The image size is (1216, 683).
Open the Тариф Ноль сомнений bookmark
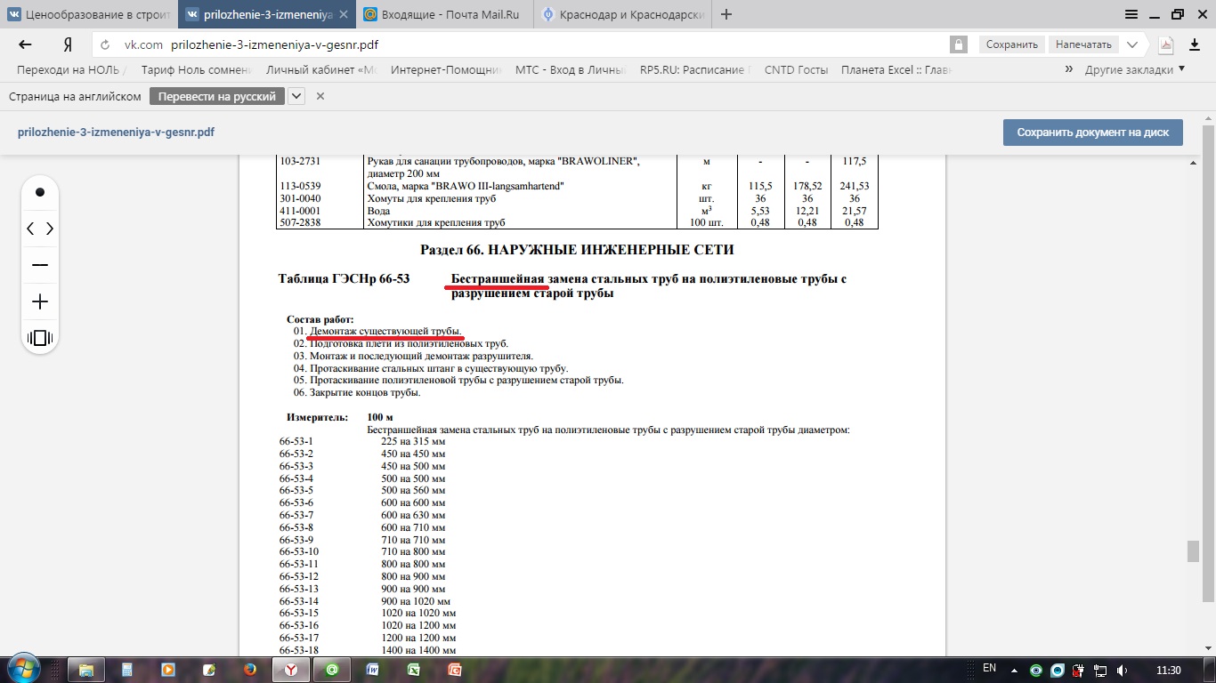tap(197, 69)
